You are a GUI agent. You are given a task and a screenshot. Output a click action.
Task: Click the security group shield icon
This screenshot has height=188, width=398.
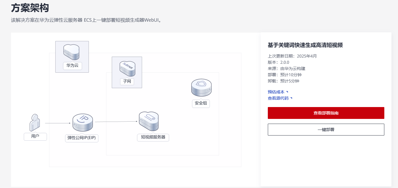[x=201, y=88]
